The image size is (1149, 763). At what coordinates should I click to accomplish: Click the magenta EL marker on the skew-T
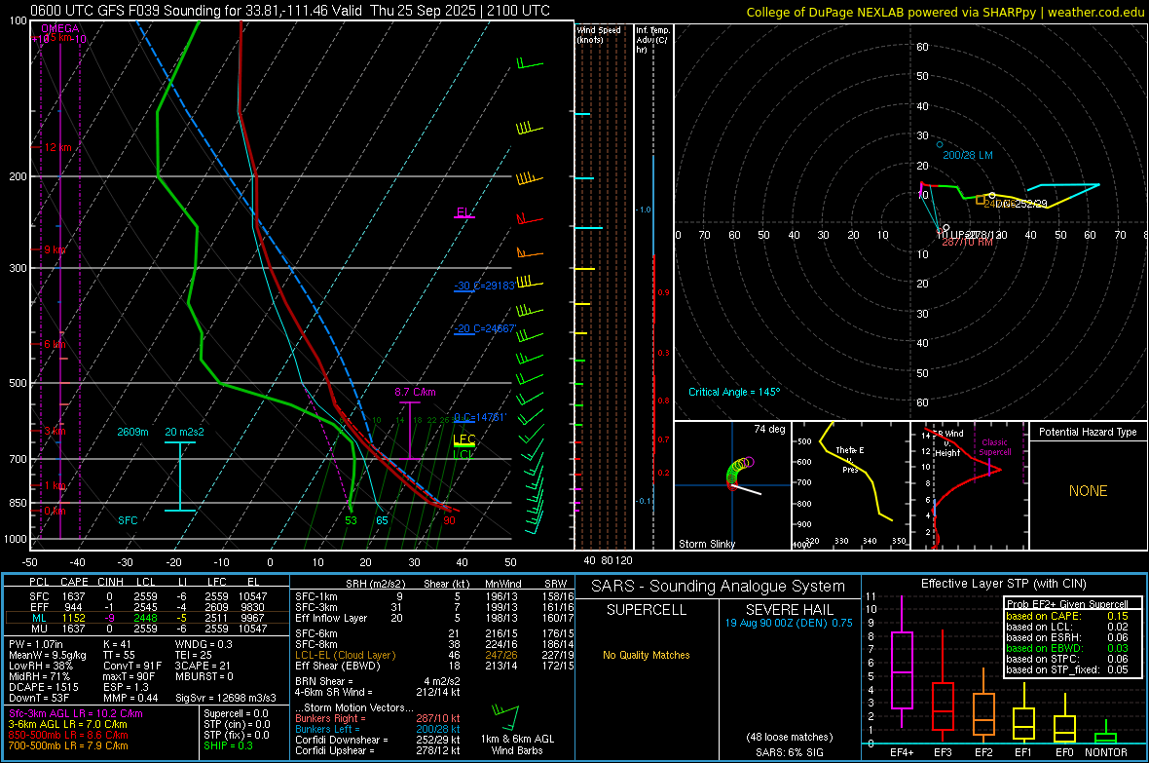point(463,213)
